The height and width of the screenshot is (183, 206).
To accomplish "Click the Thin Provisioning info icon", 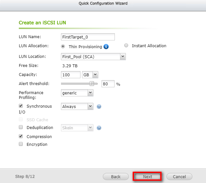I will (106, 47).
